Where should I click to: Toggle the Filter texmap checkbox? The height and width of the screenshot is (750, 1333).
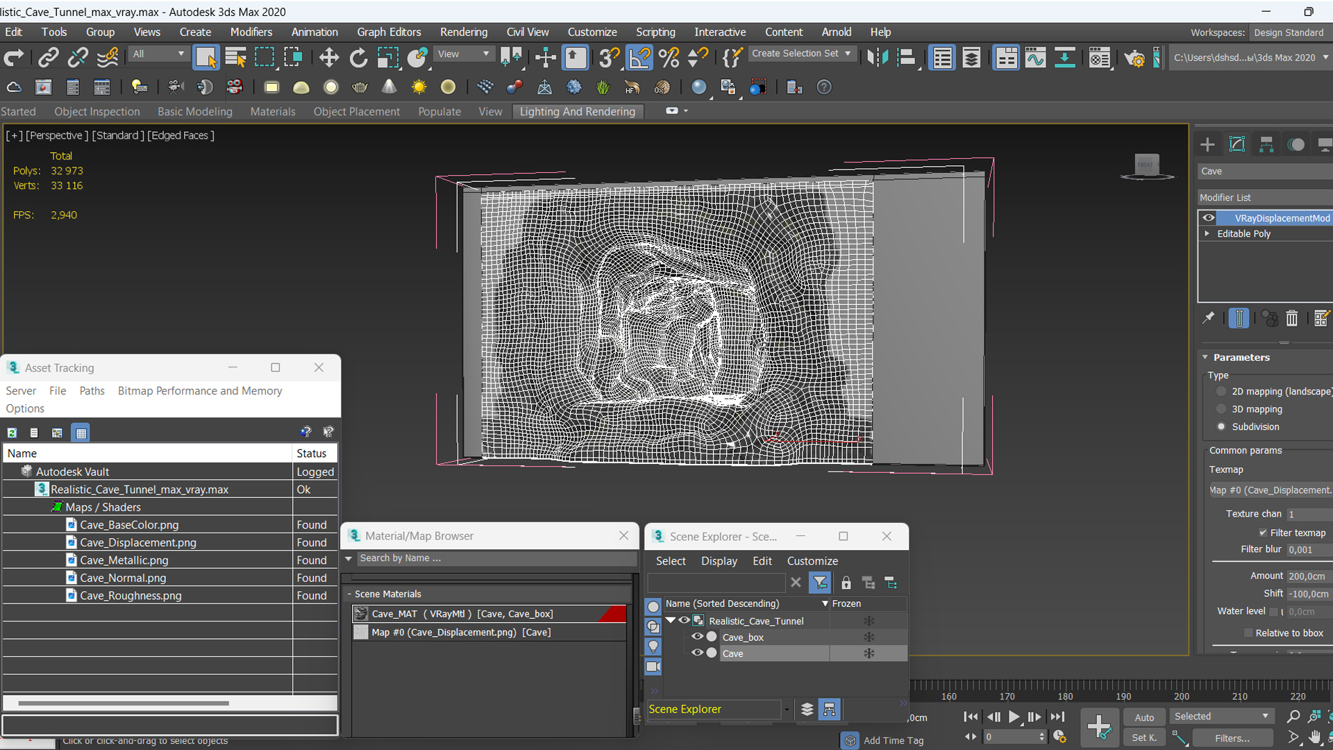[1263, 533]
